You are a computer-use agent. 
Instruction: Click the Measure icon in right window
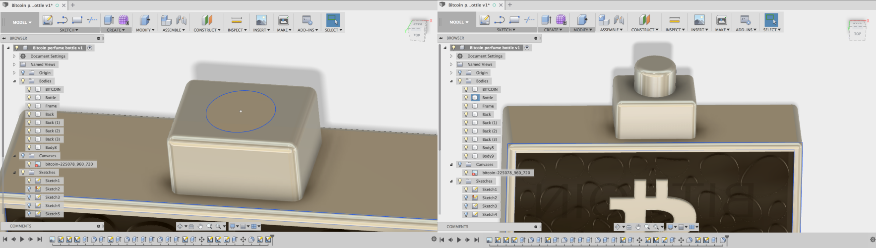click(674, 20)
